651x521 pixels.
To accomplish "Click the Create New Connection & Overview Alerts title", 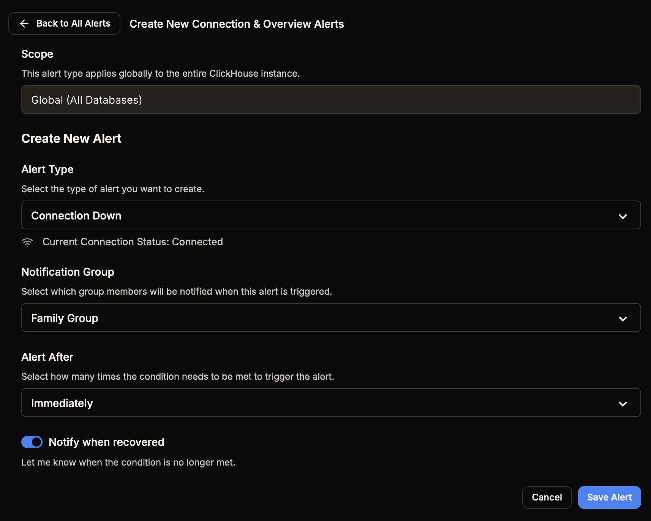I will tap(237, 24).
